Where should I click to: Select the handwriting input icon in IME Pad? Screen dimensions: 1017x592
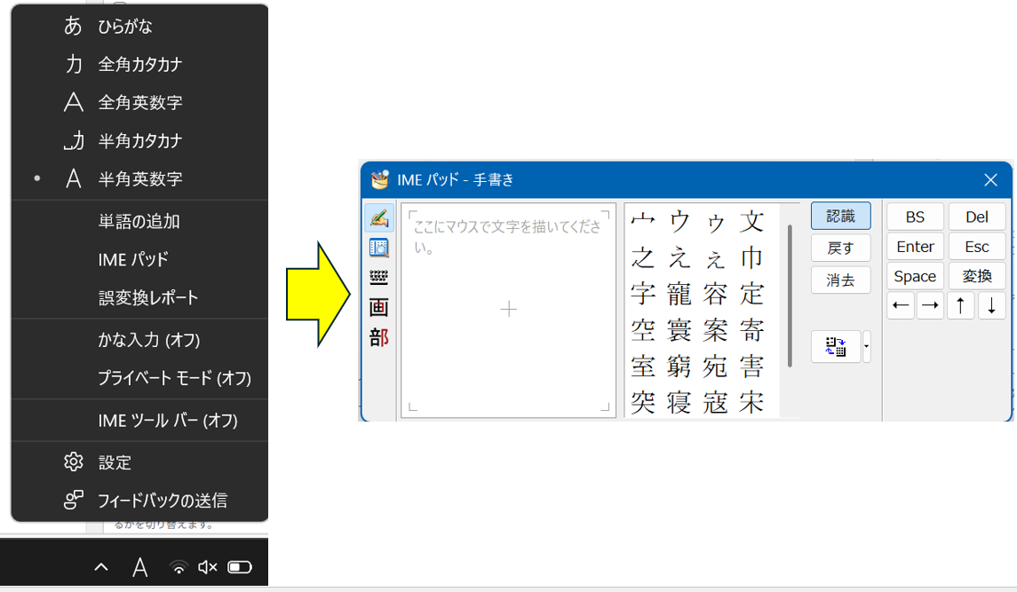pyautogui.click(x=379, y=217)
